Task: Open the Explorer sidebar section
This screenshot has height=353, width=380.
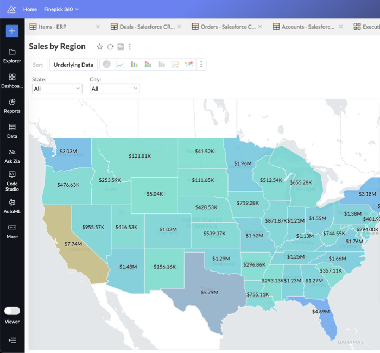Action: tap(12, 55)
